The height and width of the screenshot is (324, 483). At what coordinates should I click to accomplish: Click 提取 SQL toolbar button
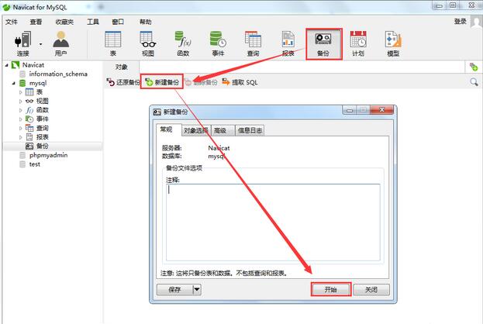pyautogui.click(x=240, y=82)
